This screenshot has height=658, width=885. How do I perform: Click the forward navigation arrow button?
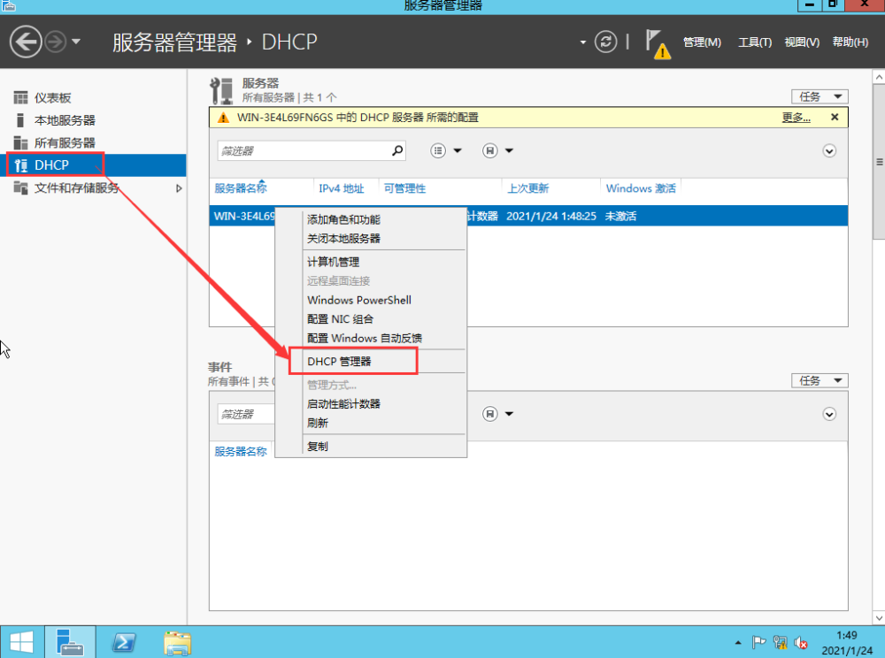(55, 42)
